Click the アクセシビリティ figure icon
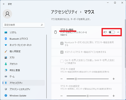 [6, 83]
